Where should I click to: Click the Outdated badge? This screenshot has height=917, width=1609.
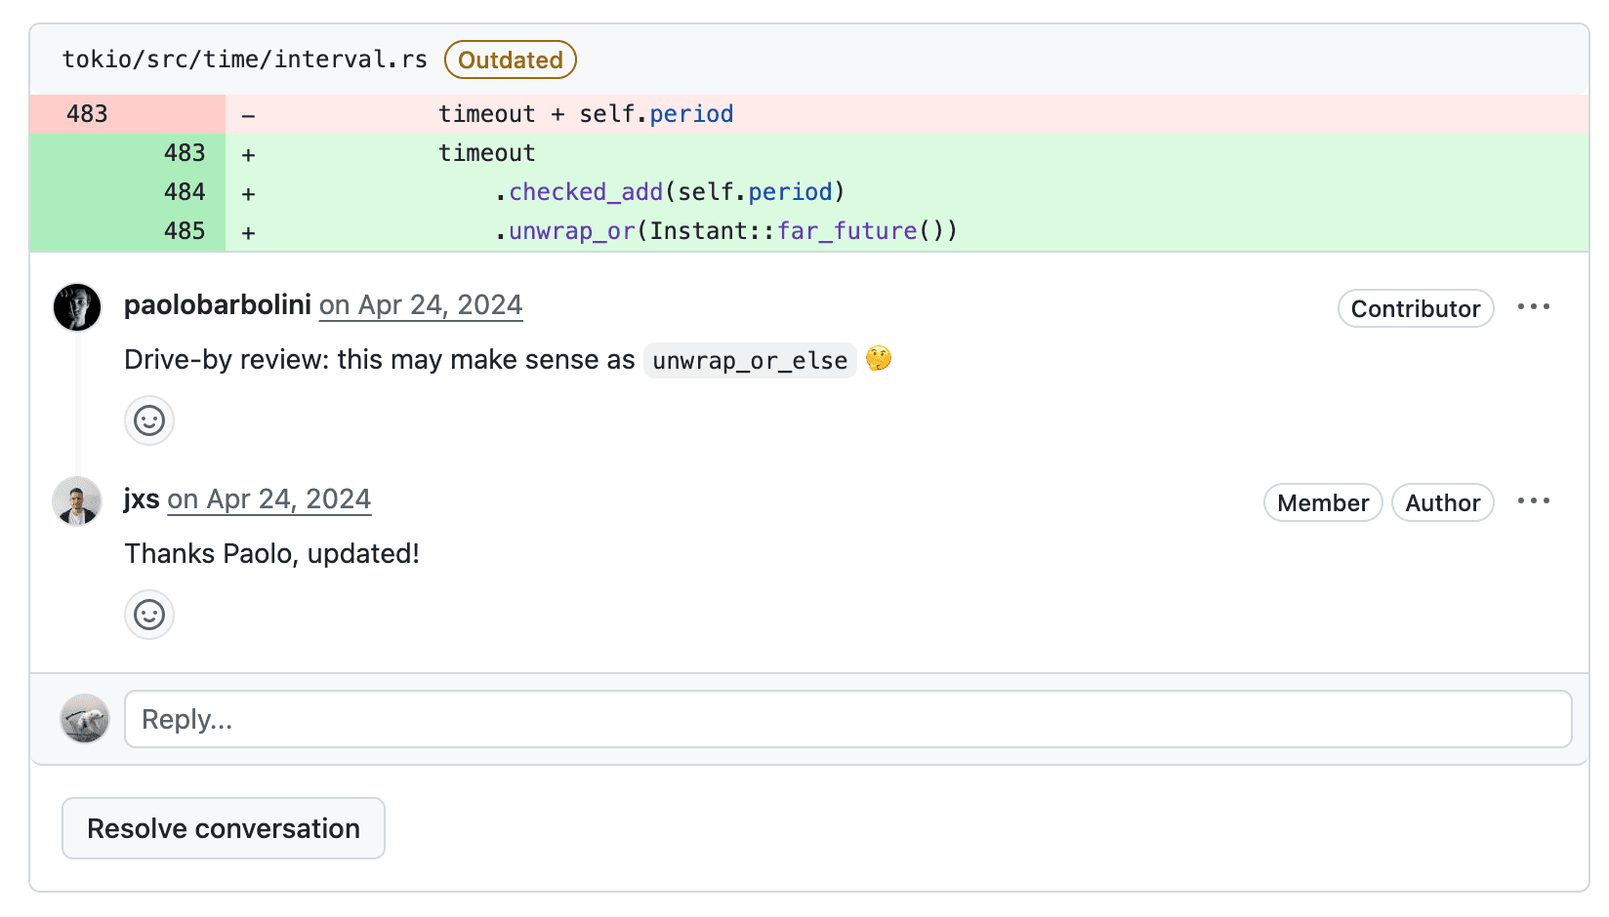510,60
